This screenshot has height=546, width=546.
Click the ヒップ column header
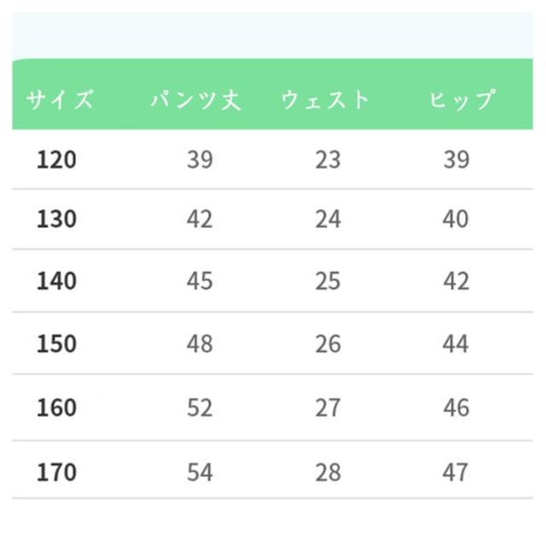462,100
